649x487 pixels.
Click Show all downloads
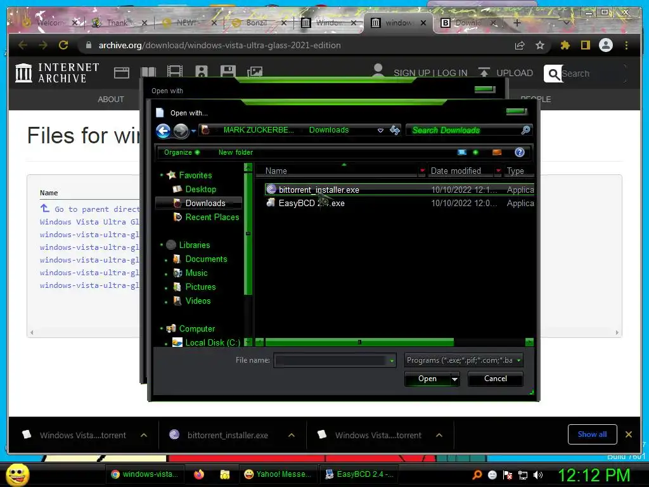(593, 434)
